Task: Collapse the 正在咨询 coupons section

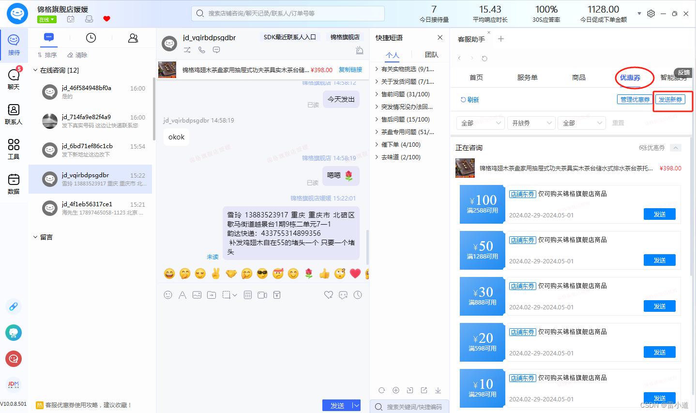Action: pyautogui.click(x=676, y=148)
